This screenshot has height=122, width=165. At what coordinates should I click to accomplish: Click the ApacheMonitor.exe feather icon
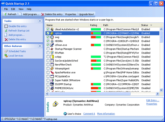click(x=52, y=72)
